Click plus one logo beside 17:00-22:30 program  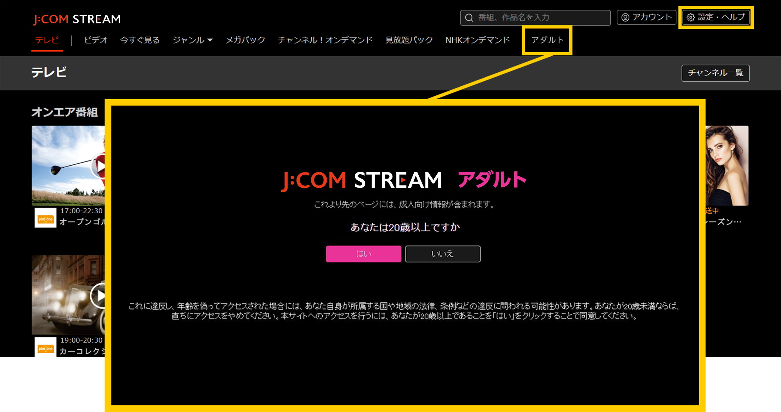[x=45, y=218]
